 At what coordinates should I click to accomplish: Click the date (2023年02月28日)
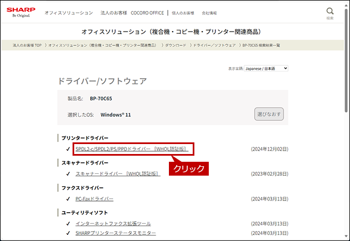(270, 174)
